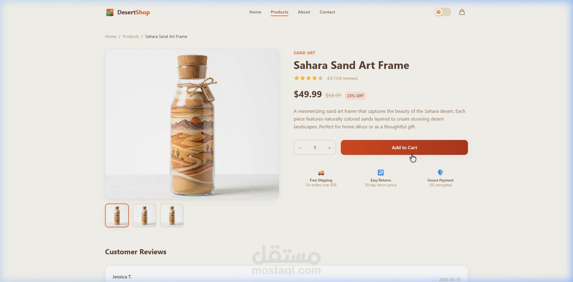Click the first rating star
The width and height of the screenshot is (573, 282).
click(x=297, y=78)
